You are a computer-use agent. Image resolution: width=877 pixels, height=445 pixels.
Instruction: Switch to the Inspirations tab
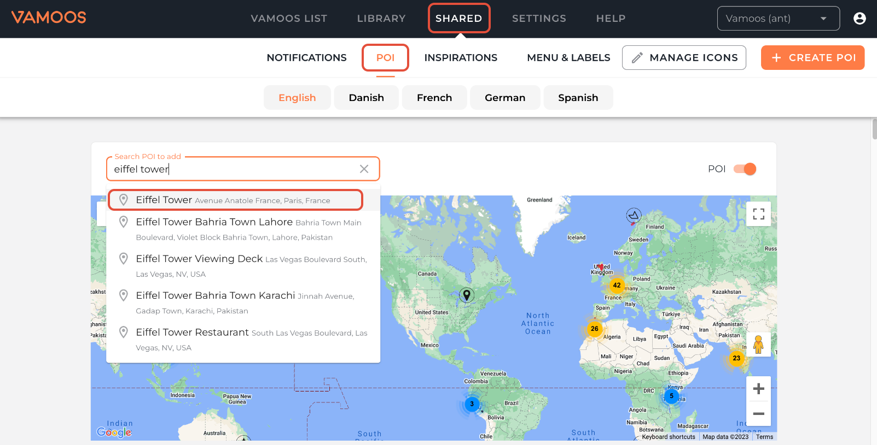[461, 58]
